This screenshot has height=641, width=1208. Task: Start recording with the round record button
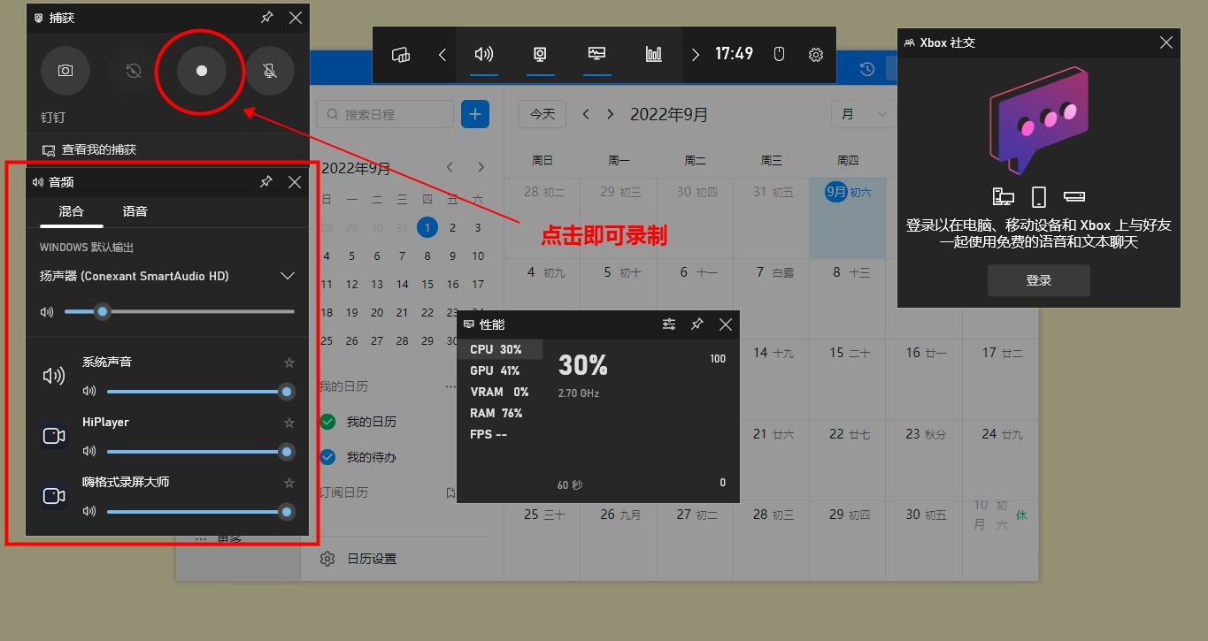pos(202,71)
